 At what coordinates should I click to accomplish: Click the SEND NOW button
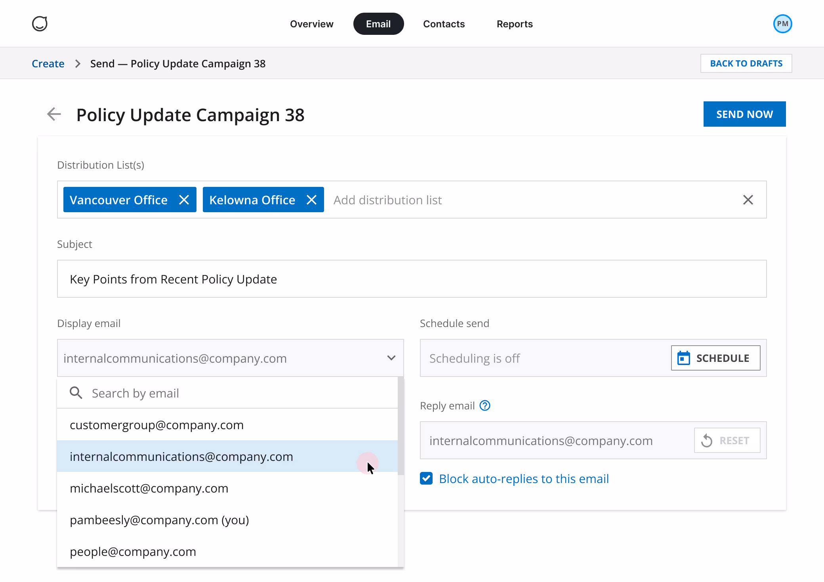coord(744,114)
